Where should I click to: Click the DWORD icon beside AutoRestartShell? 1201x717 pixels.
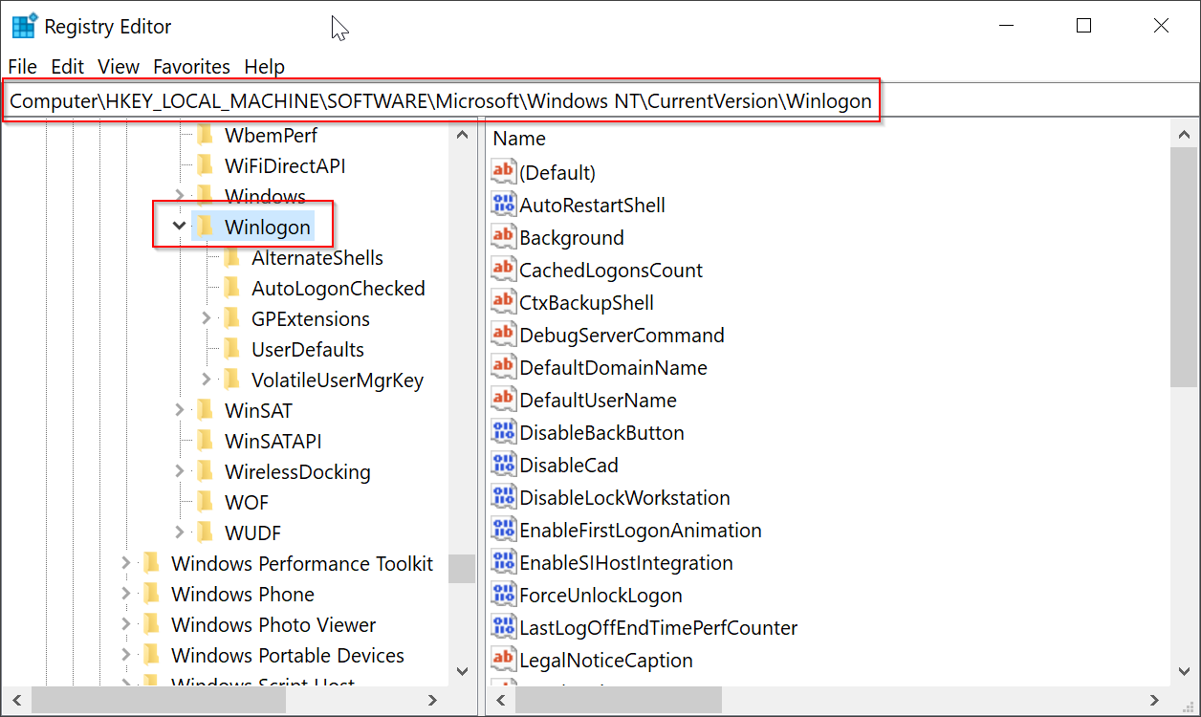point(503,205)
